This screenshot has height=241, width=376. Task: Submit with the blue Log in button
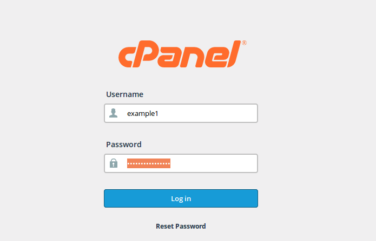[181, 198]
